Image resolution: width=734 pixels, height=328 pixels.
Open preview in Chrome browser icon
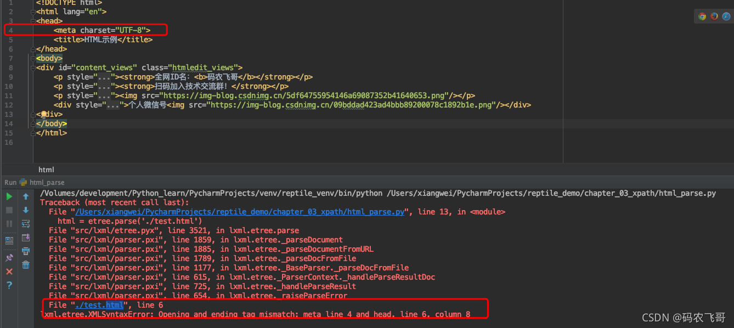coord(702,16)
